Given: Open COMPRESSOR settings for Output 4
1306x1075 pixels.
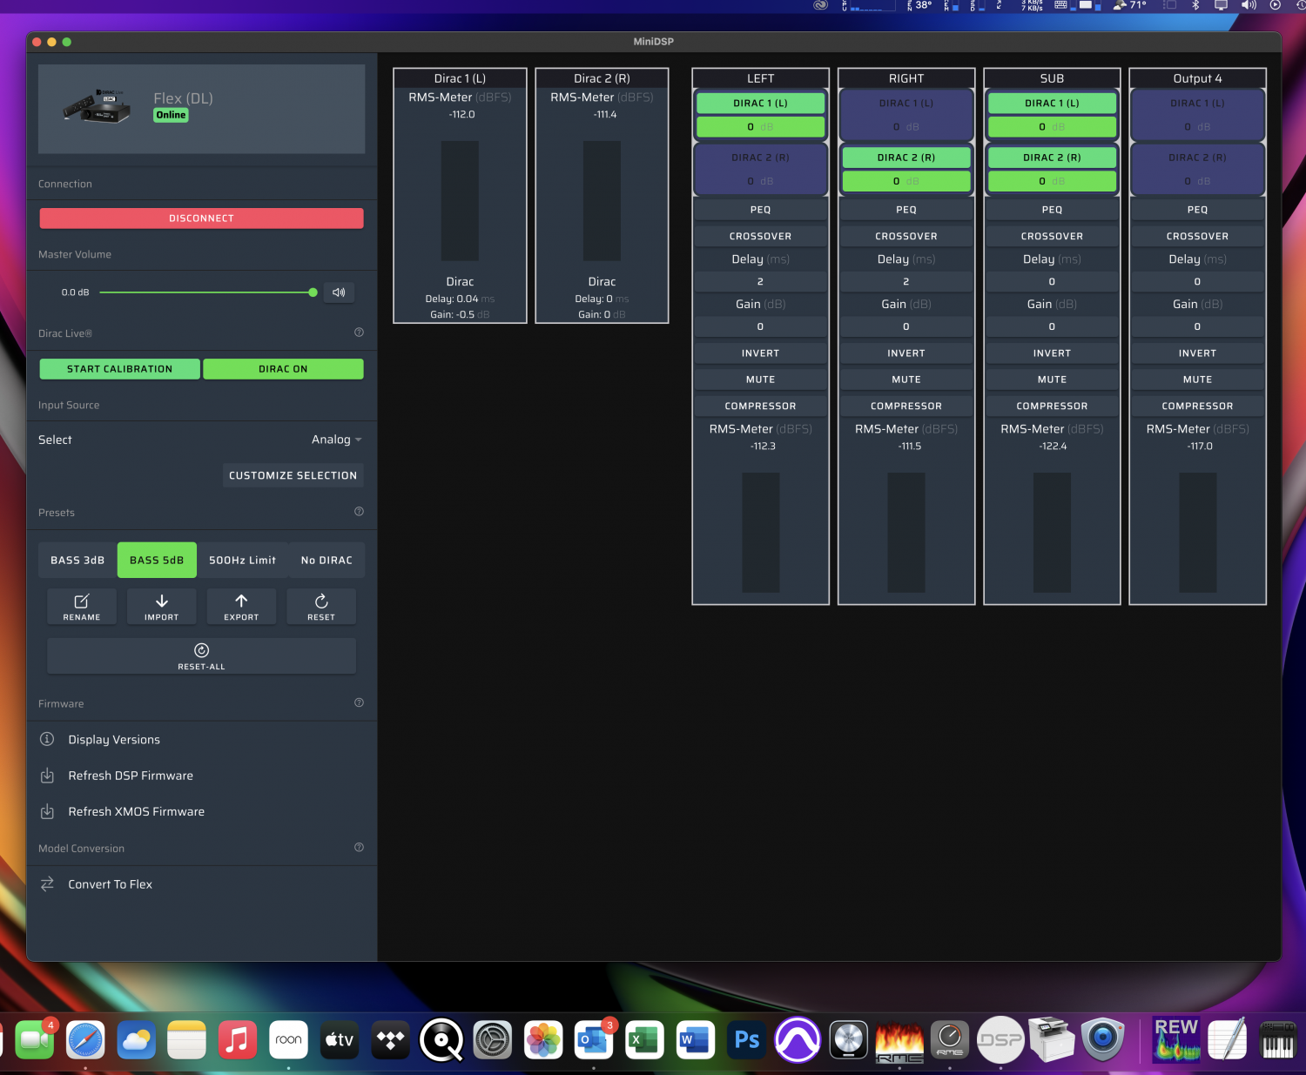Looking at the screenshot, I should click(1197, 406).
